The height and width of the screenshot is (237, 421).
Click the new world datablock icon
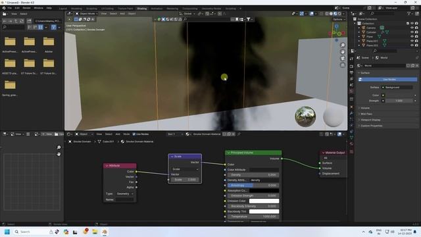point(412,66)
